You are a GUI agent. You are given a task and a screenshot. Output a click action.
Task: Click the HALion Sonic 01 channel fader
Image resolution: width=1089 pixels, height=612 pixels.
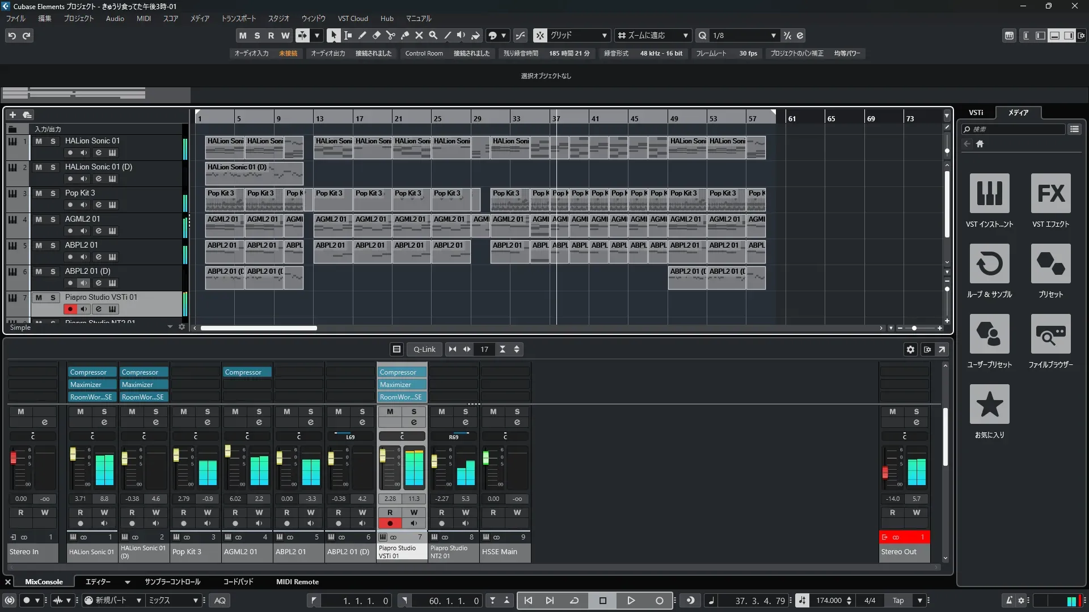(73, 454)
